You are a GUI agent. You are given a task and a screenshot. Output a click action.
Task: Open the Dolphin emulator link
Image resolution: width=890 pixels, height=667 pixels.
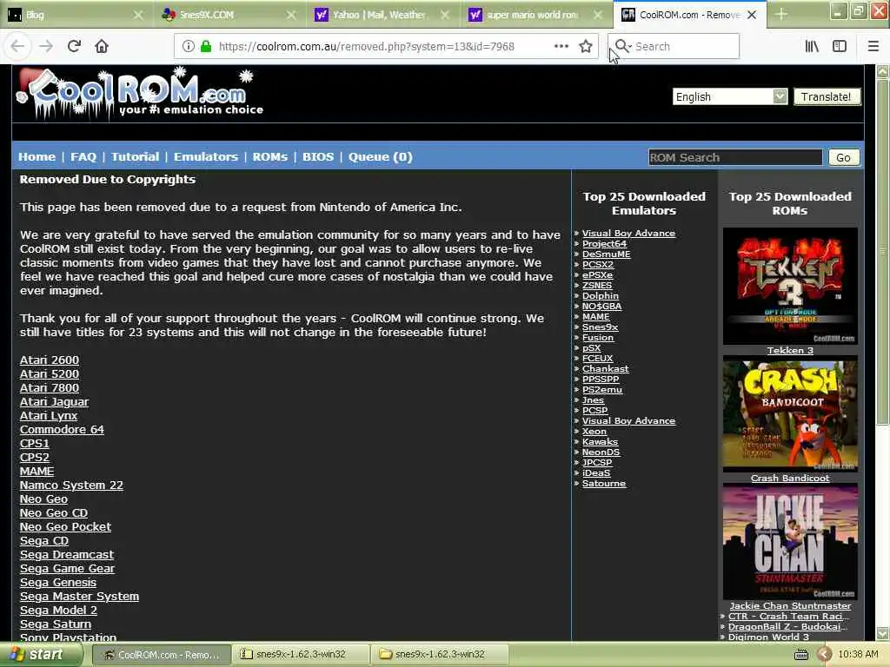click(x=601, y=296)
